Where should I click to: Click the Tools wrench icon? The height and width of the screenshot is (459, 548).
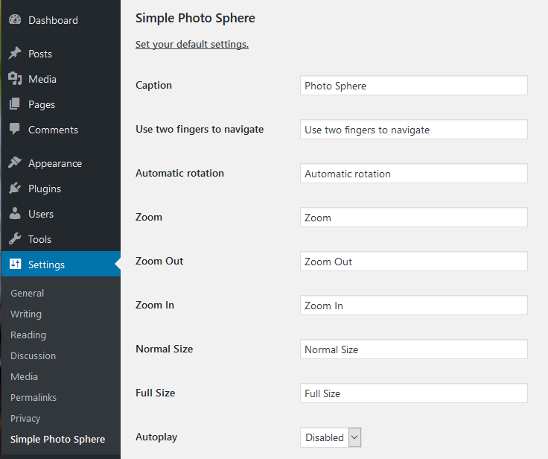pyautogui.click(x=15, y=238)
